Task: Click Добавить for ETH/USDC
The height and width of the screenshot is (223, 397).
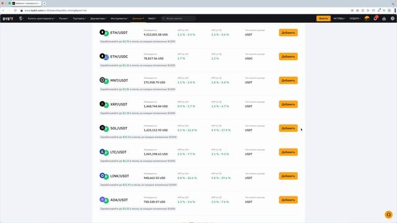Action: pos(288,56)
